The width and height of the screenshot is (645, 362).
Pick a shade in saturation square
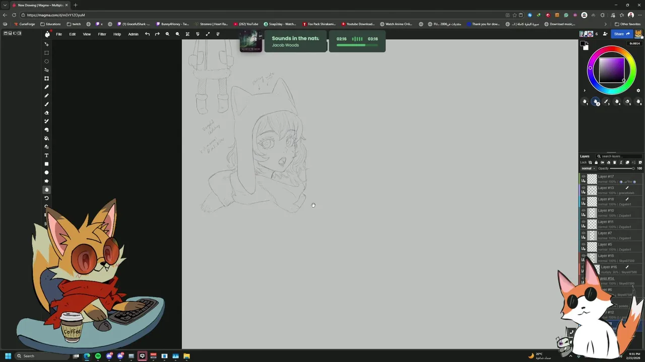[612, 70]
